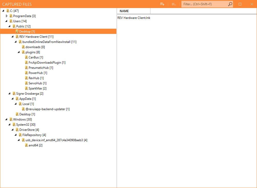The image size is (257, 188).
Task: Click the magnifier search icon in filter box
Action: (x=230, y=4)
